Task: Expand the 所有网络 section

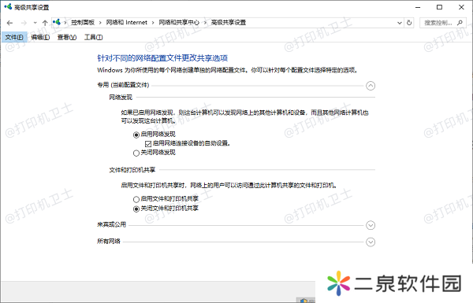Action: pos(371,242)
